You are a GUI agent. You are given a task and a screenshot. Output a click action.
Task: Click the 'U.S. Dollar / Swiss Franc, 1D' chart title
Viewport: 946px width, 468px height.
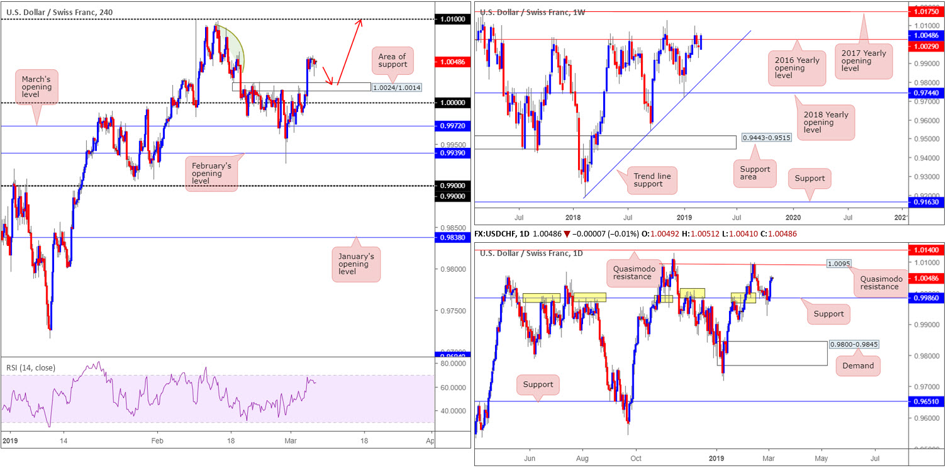[x=531, y=253]
